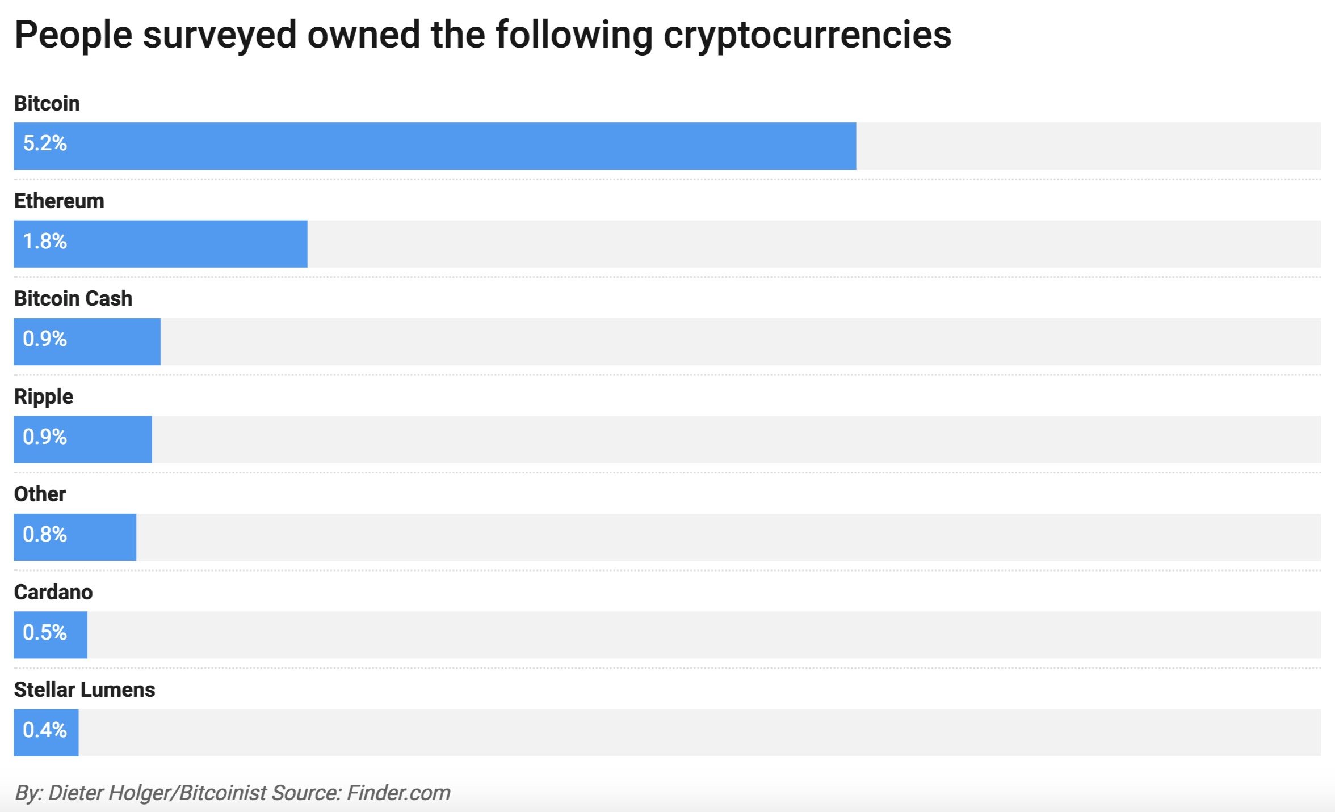Click the gray remainder of Bitcoin bar

coord(1089,146)
